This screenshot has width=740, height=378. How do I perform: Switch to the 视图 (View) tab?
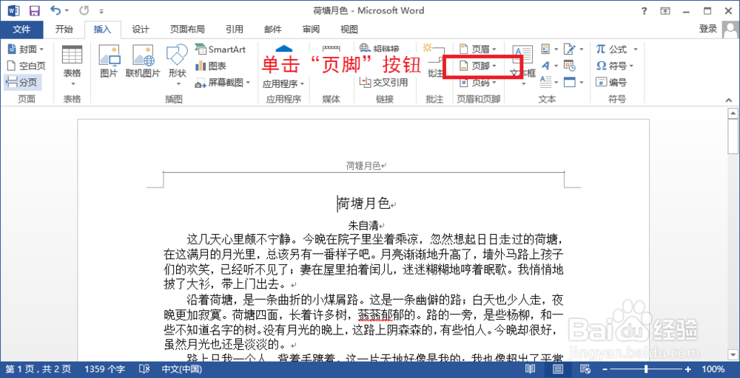[349, 30]
